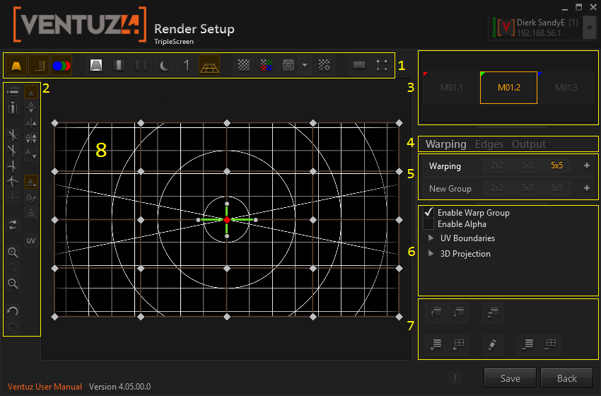Check the Enable Alpha checkbox
Viewport: 601px width, 396px height.
(x=428, y=224)
